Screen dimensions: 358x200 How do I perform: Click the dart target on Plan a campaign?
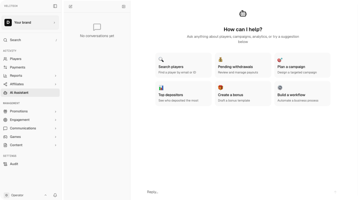pyautogui.click(x=280, y=60)
